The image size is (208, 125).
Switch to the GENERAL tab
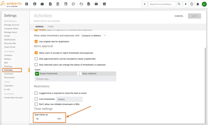[40, 27]
